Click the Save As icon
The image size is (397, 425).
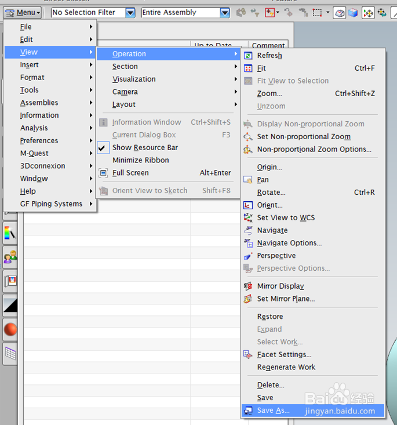pyautogui.click(x=248, y=411)
